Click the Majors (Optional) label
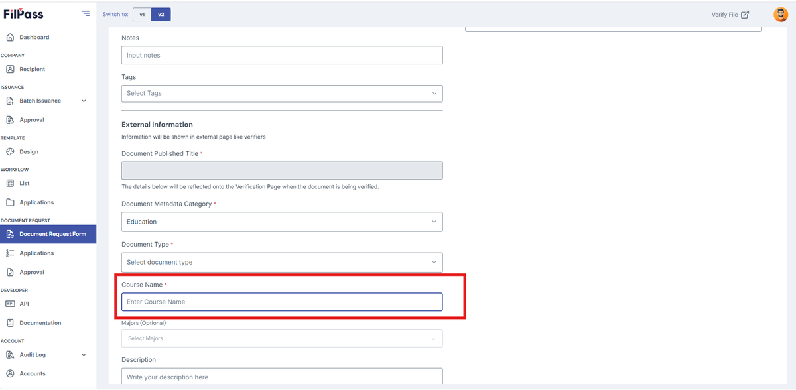Screen dimensions: 796x390 pos(144,323)
